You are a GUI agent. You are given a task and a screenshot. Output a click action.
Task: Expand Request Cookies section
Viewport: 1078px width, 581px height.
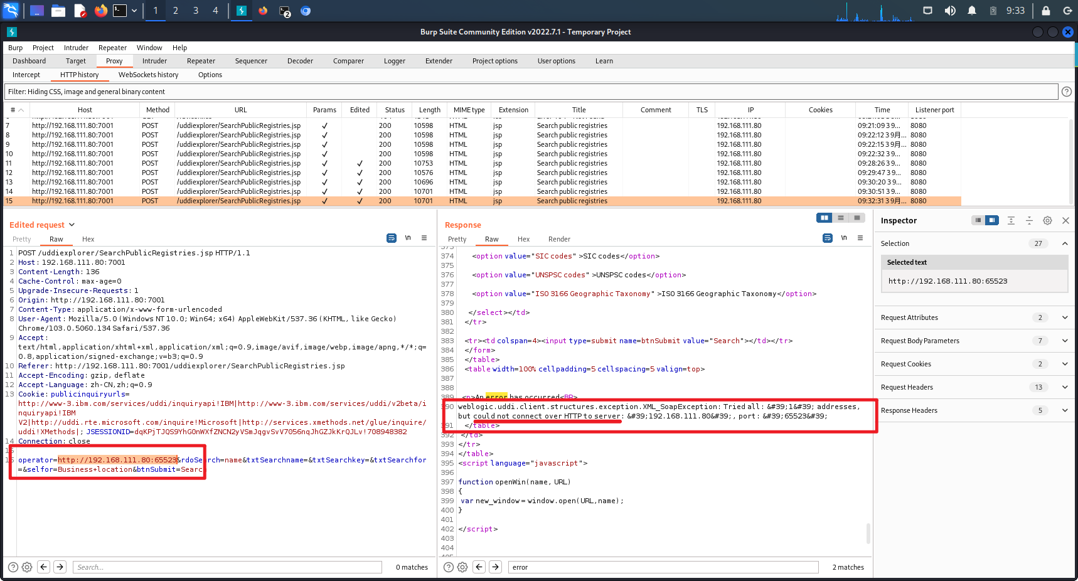click(1065, 364)
